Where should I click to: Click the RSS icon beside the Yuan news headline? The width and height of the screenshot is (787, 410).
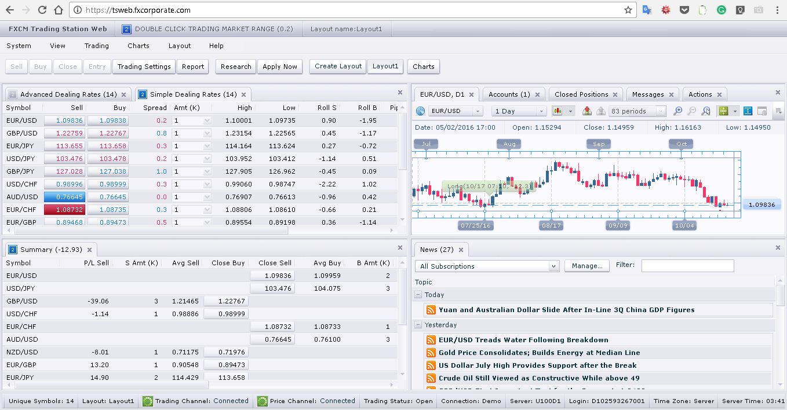click(431, 310)
